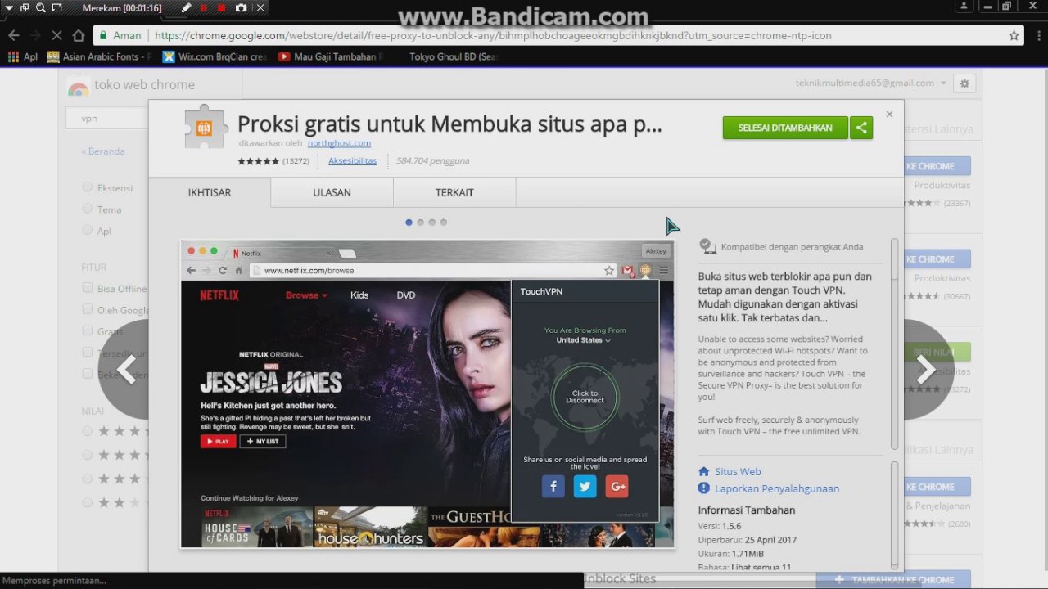This screenshot has width=1048, height=589.
Task: Switch to the TERKAIT tab
Action: coord(454,192)
